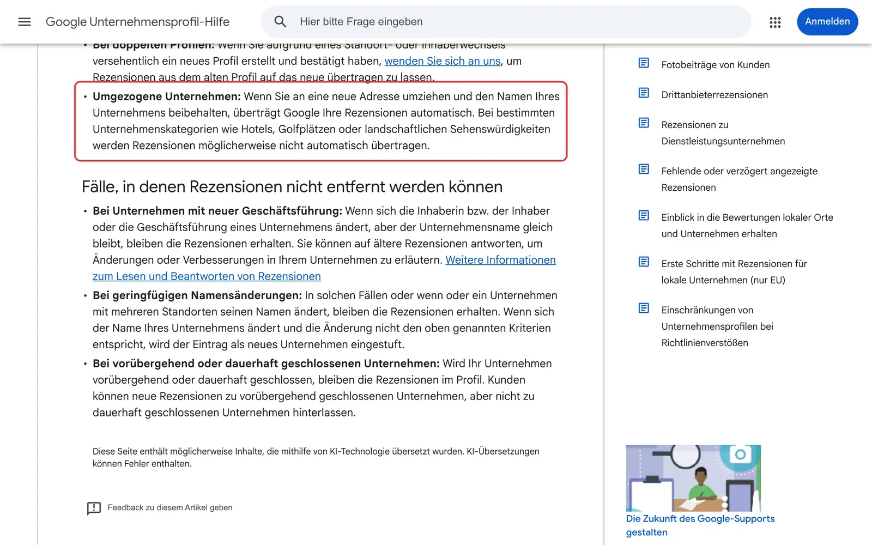Open 'Weitere Informationen zum Lesen und Beantworten' link
The height and width of the screenshot is (545, 872).
point(324,268)
